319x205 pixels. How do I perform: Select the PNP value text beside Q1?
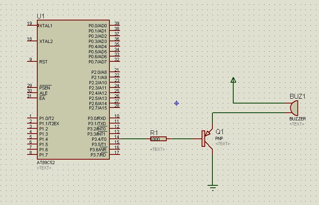pyautogui.click(x=219, y=138)
